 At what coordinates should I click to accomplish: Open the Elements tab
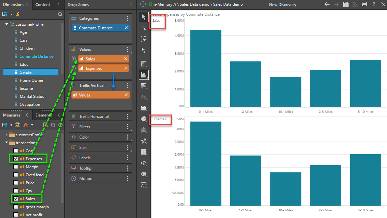(44, 115)
